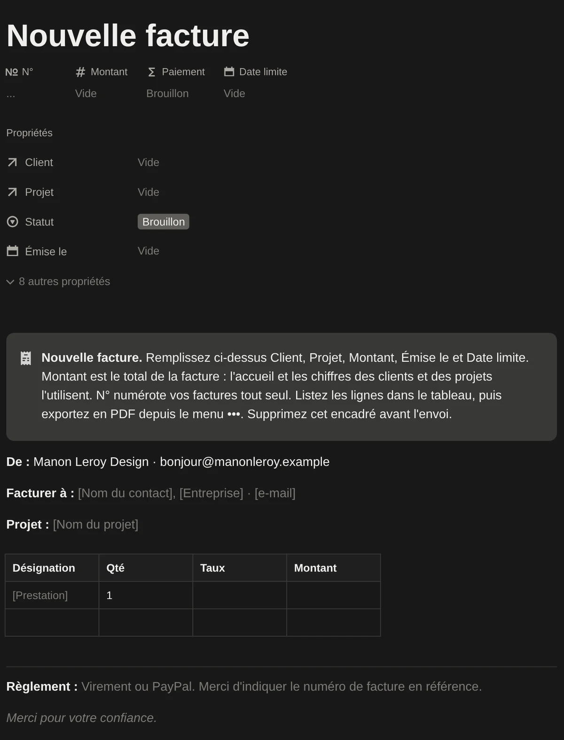Click the [Nom du projet] placeholder text
Image resolution: width=564 pixels, height=740 pixels.
[x=95, y=524]
